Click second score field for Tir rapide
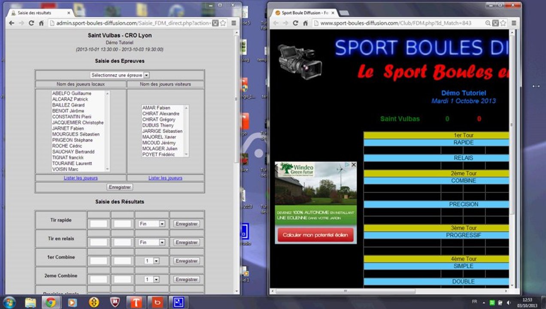This screenshot has height=309, width=546. point(123,224)
